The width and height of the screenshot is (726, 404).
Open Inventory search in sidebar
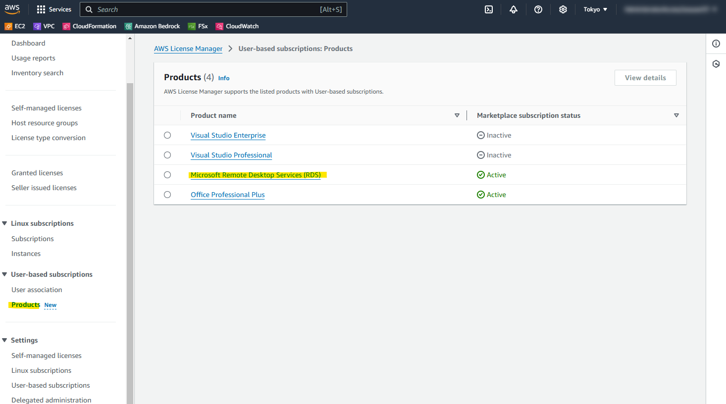37,73
